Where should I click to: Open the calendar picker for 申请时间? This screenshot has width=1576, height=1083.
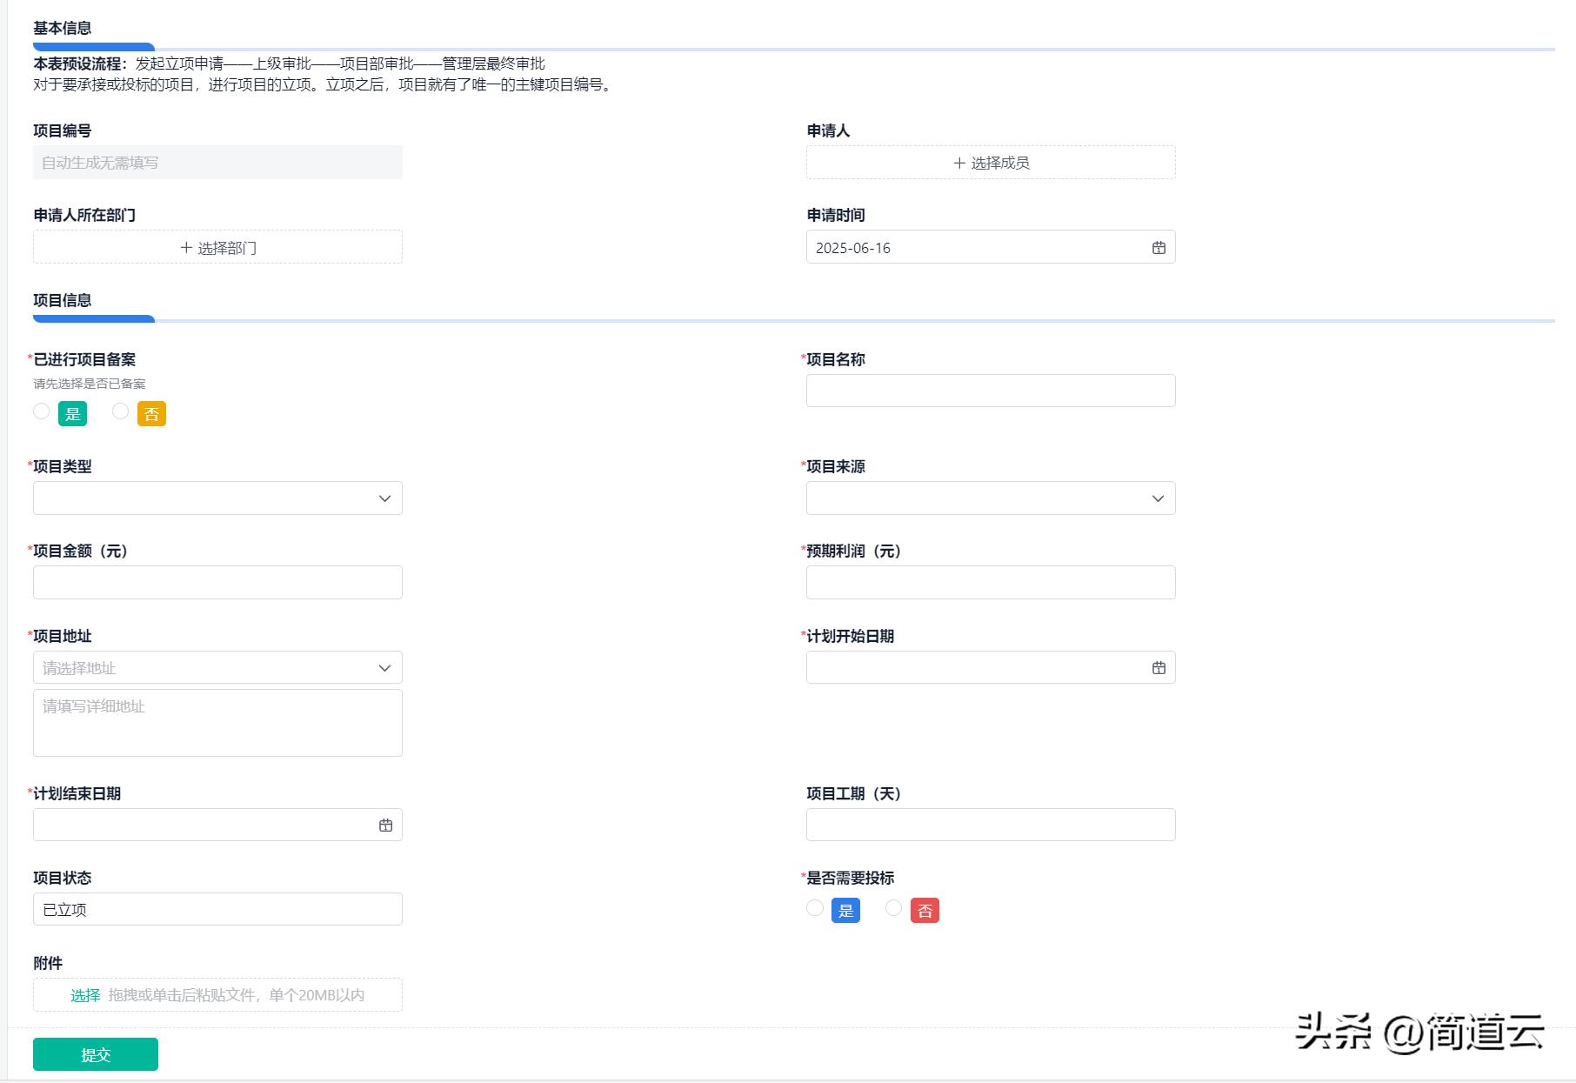(x=1158, y=247)
